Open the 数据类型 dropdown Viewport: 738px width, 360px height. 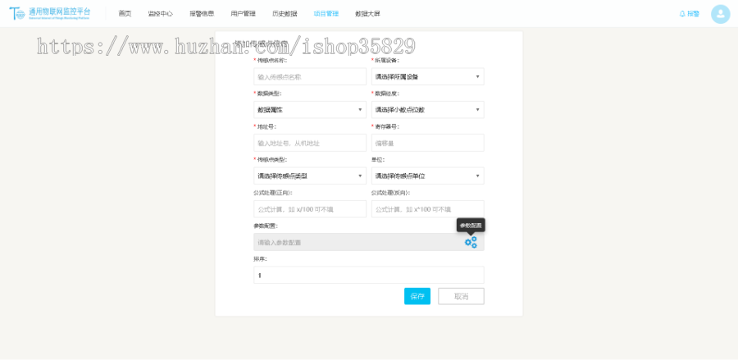pos(310,110)
